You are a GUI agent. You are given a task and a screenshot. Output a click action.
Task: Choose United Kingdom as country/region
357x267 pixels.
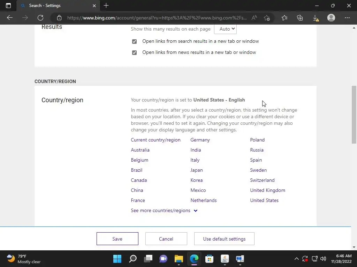(x=267, y=190)
